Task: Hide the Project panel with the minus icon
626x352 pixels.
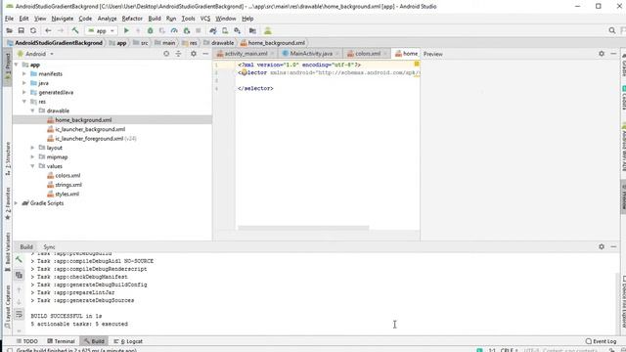Action: click(205, 54)
